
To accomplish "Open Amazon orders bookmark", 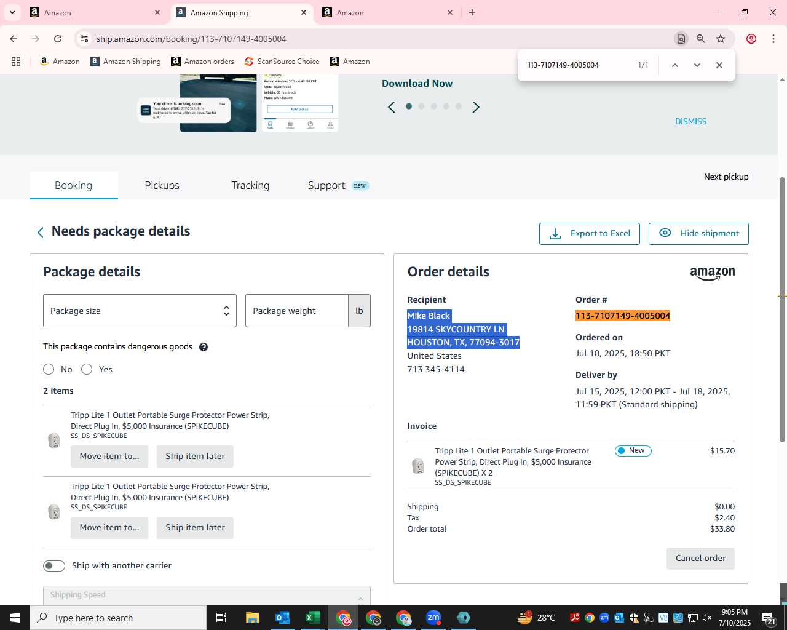I will 202,62.
